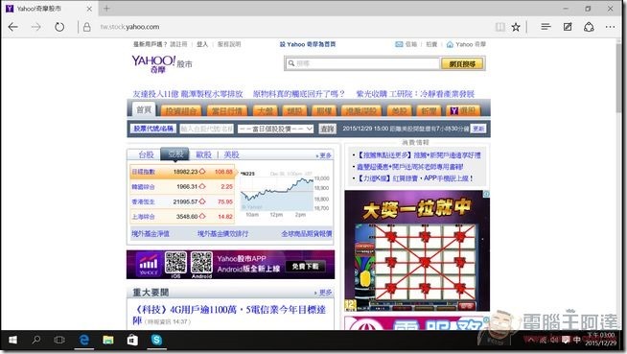Open Edge reading view book icon
This screenshot has height=354, width=627.
[499, 27]
